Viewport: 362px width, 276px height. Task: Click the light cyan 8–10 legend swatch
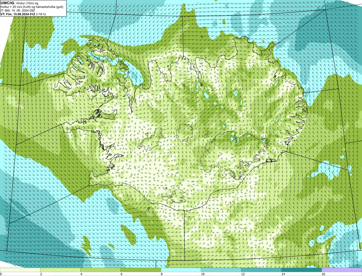[181, 270]
